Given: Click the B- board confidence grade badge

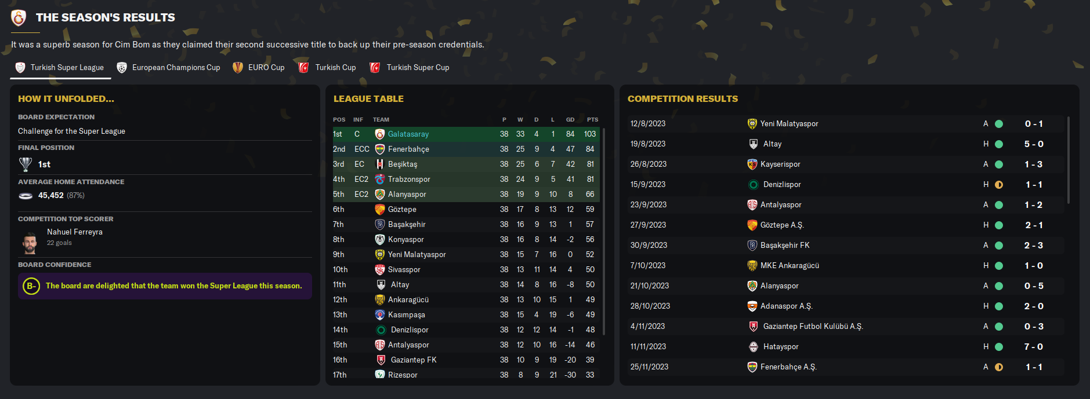Looking at the screenshot, I should pos(31,286).
